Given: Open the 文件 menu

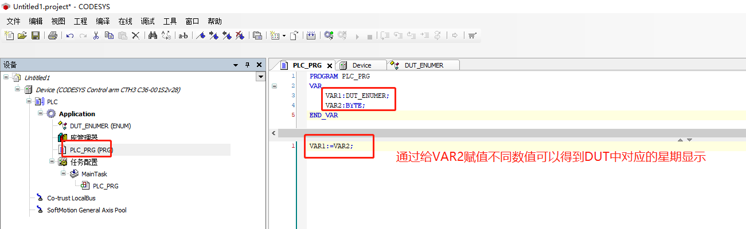Looking at the screenshot, I should [x=14, y=21].
